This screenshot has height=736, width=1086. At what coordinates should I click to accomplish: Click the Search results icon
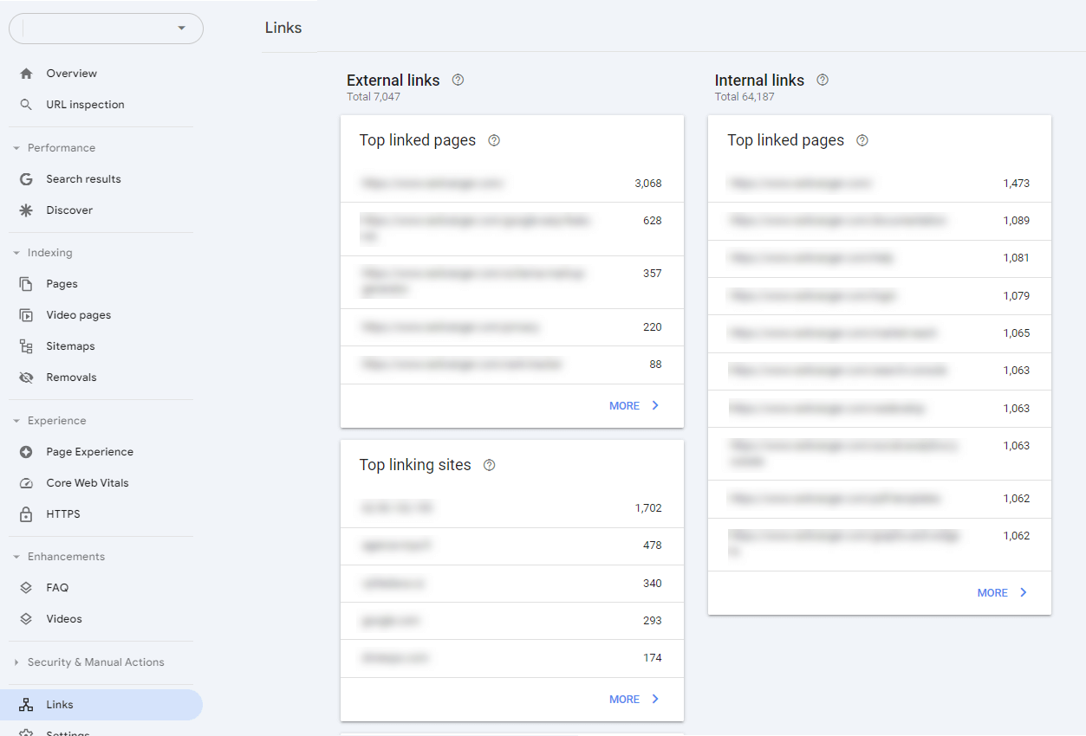(x=25, y=178)
